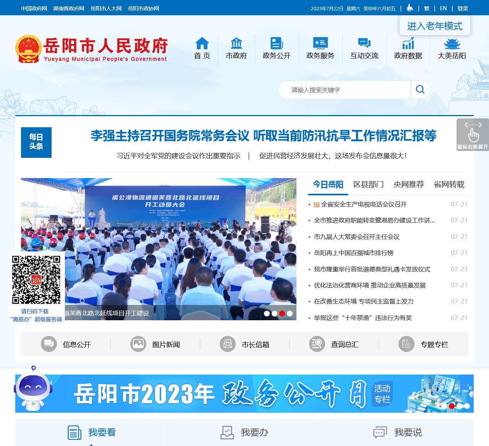Click the accessibility wheelchair icon
Screen dimensions: 489x446
click(410, 8)
